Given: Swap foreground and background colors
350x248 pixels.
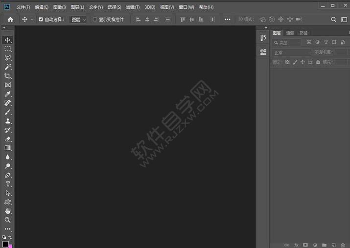Looking at the screenshot, I should pos(10,237).
